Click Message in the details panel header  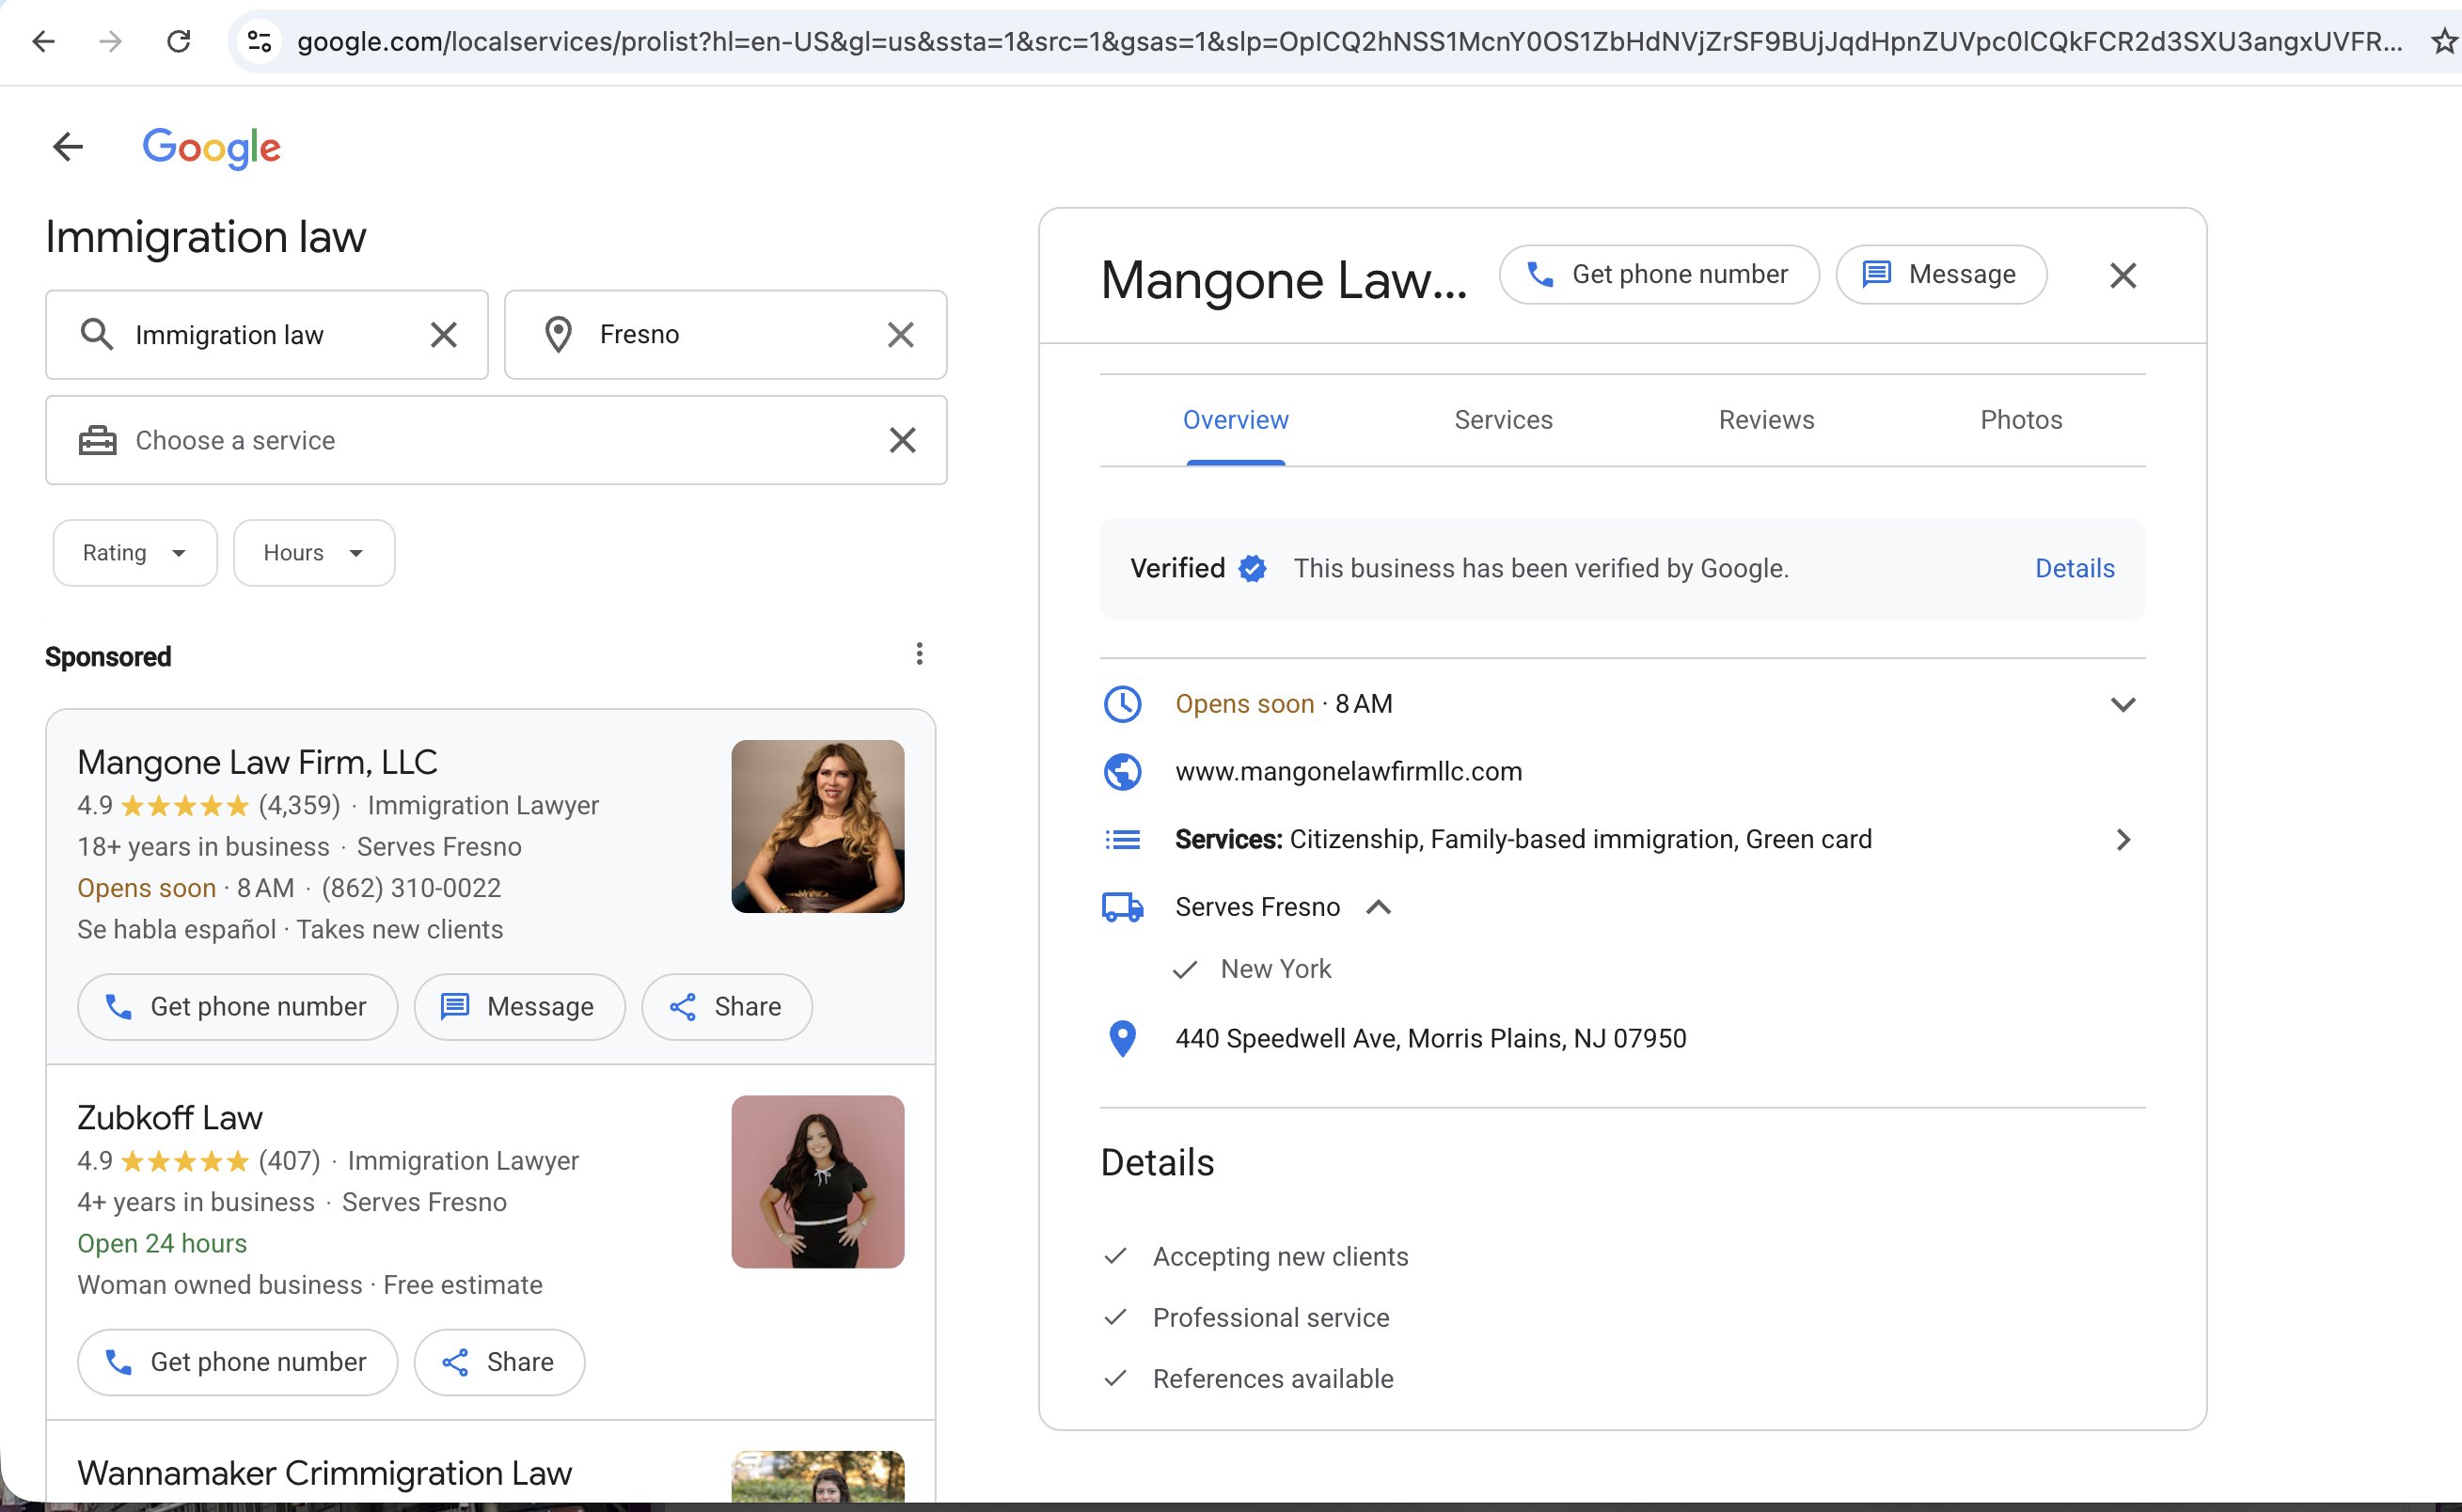[x=1941, y=275]
